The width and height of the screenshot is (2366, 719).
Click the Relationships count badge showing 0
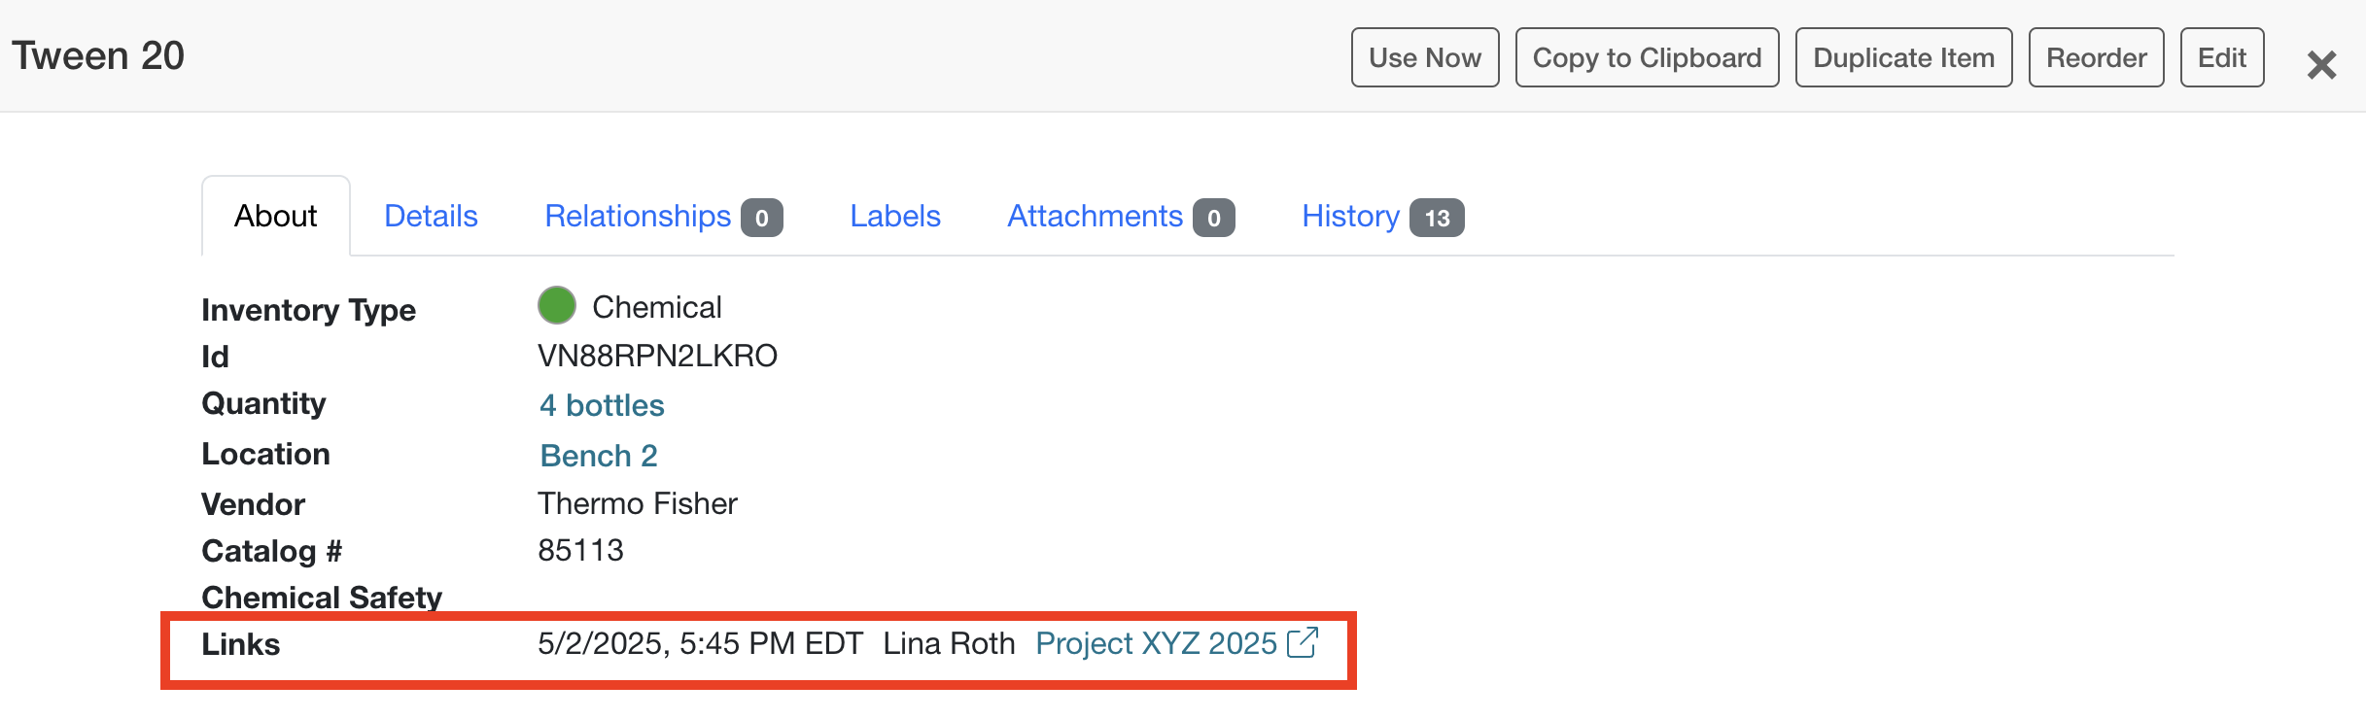pos(764,218)
